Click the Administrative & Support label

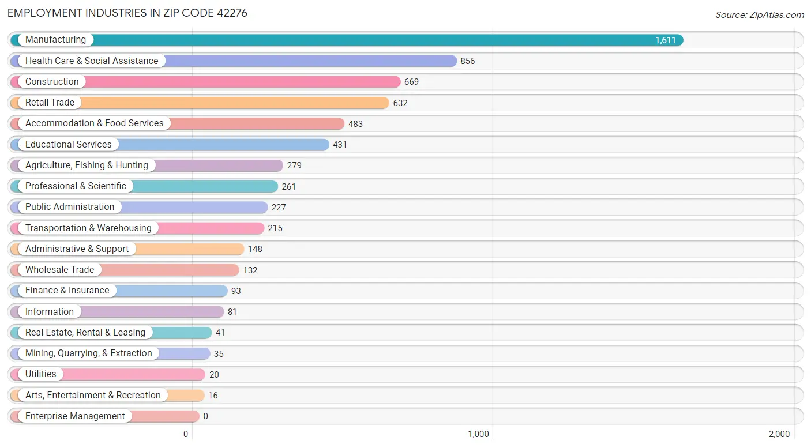[77, 249]
